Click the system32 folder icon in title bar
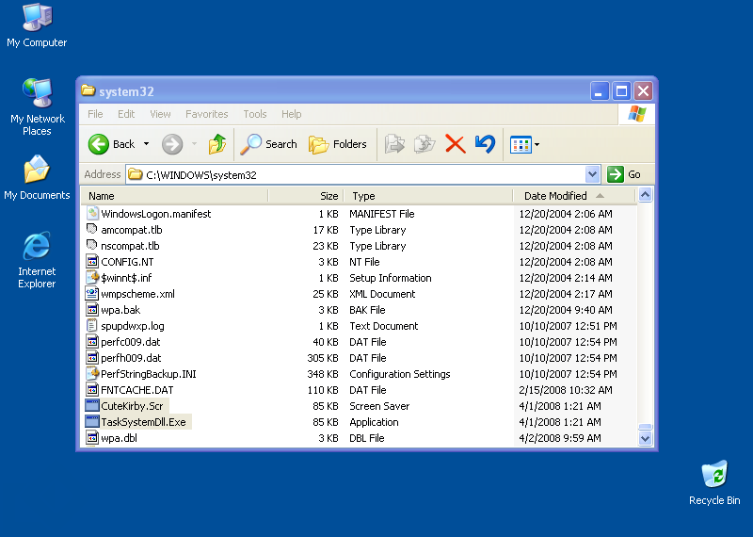Viewport: 753px width, 537px height. click(88, 90)
